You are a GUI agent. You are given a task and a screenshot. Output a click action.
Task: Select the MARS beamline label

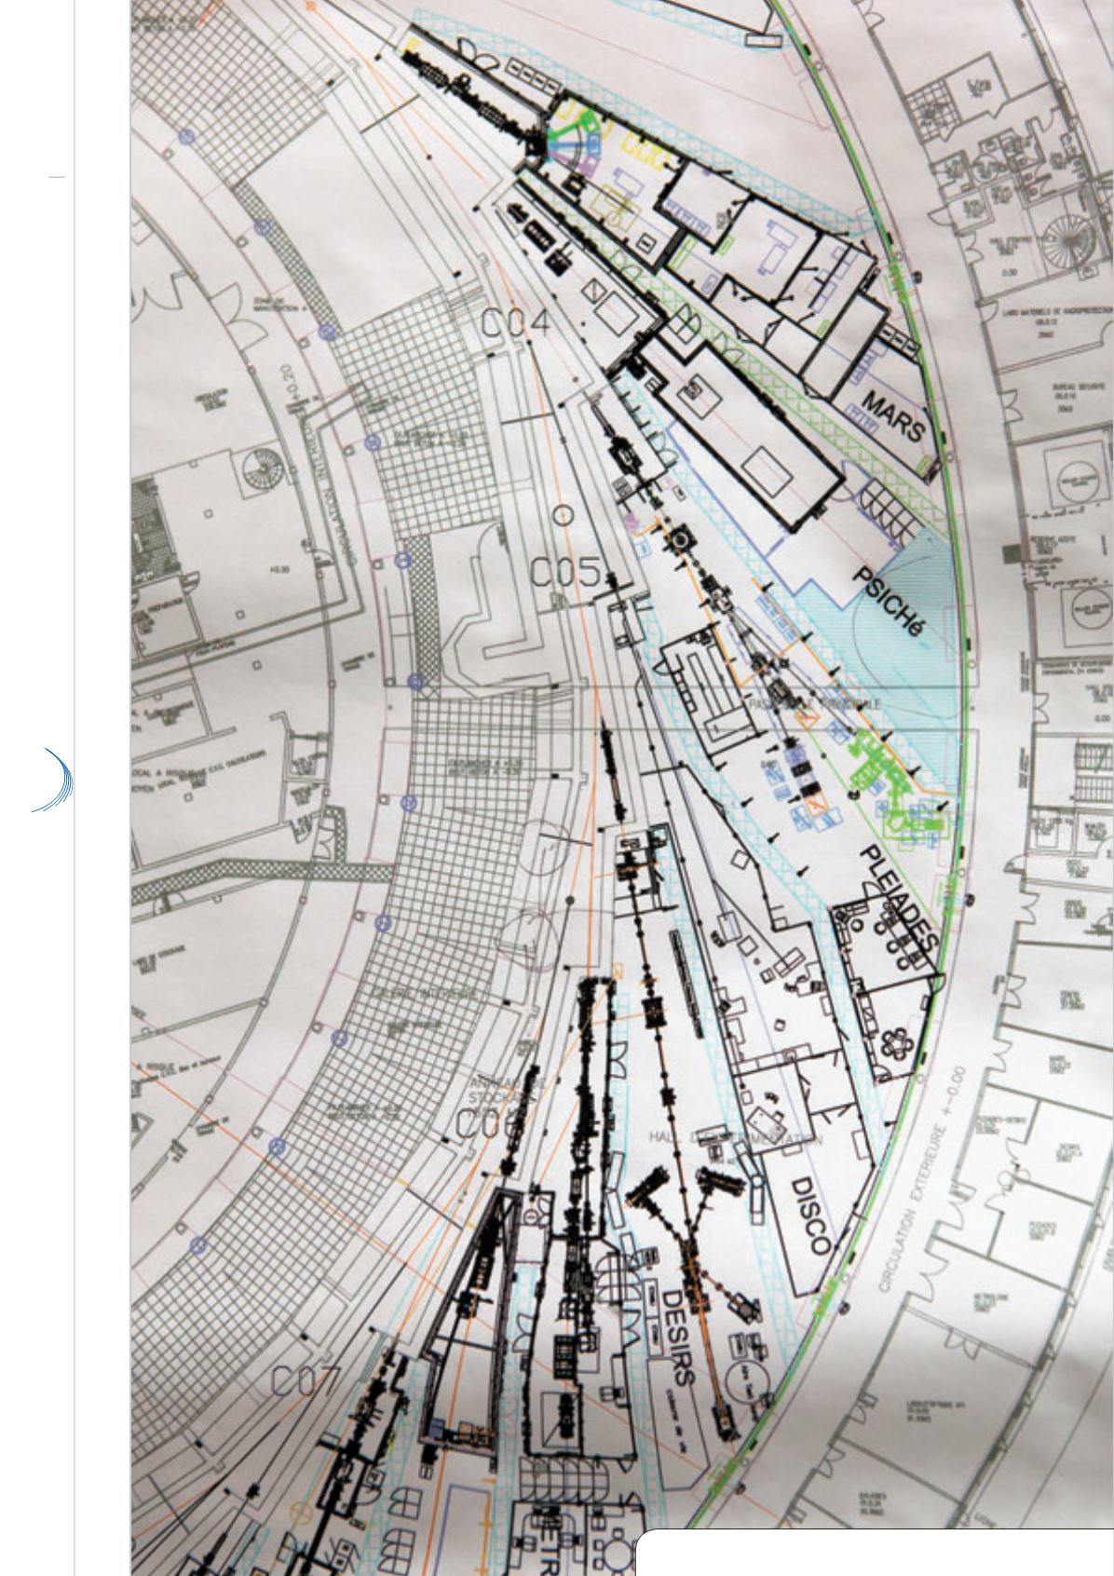click(x=893, y=416)
